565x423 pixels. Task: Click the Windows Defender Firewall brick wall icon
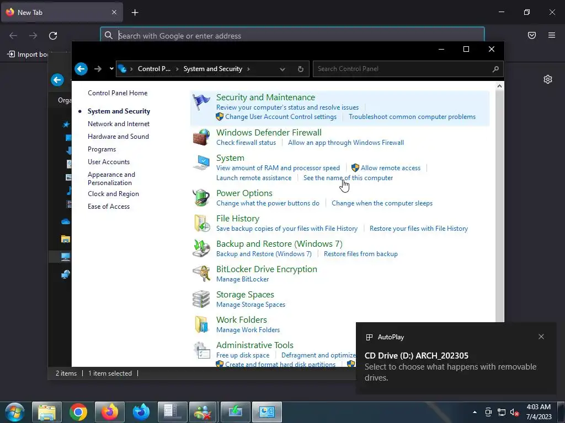tap(201, 137)
